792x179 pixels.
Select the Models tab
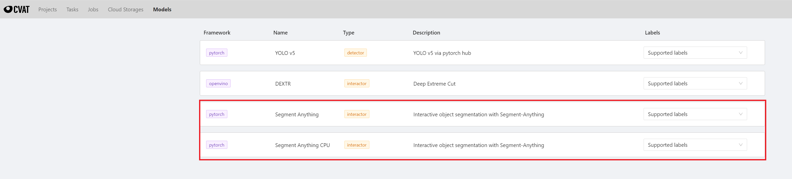pos(162,10)
